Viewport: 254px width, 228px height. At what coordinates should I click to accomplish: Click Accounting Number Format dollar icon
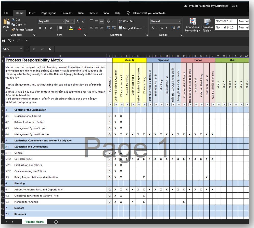tap(153, 28)
